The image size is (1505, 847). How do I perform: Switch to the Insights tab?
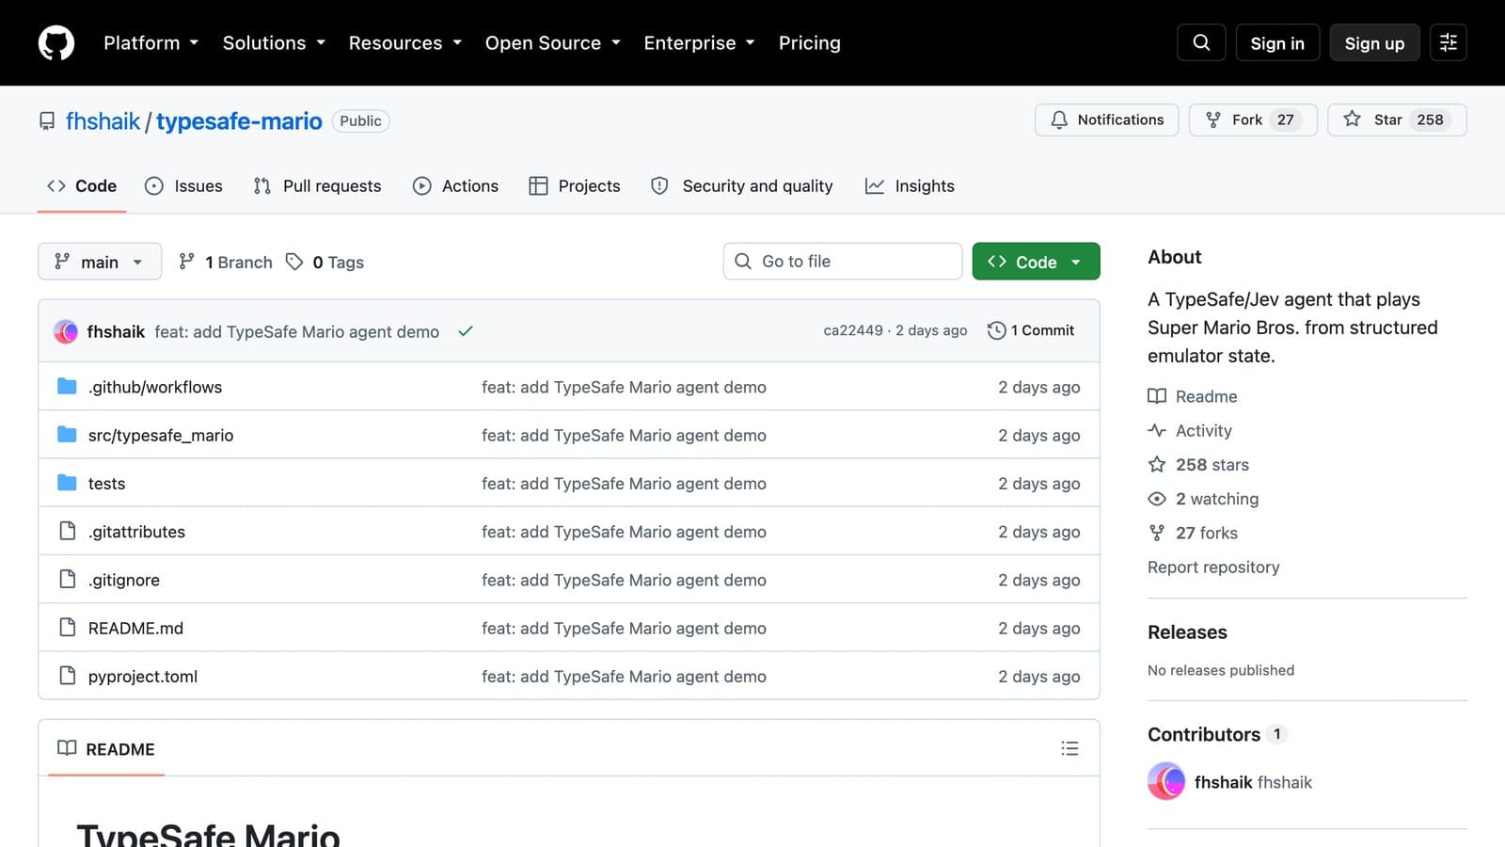[x=910, y=186]
